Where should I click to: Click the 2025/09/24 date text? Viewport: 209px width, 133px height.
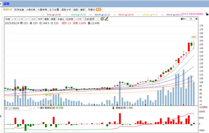click(12, 23)
